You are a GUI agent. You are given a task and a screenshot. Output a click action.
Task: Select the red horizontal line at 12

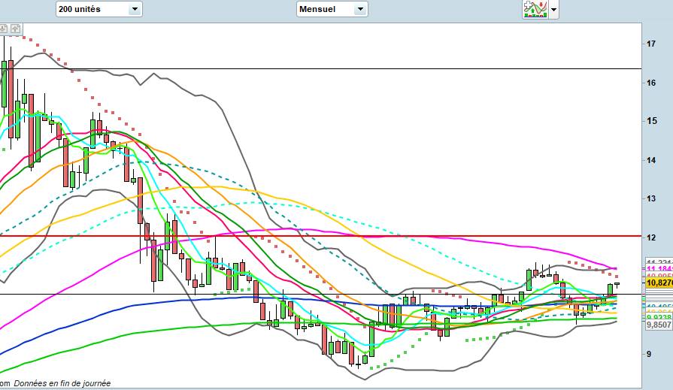pyautogui.click(x=320, y=236)
